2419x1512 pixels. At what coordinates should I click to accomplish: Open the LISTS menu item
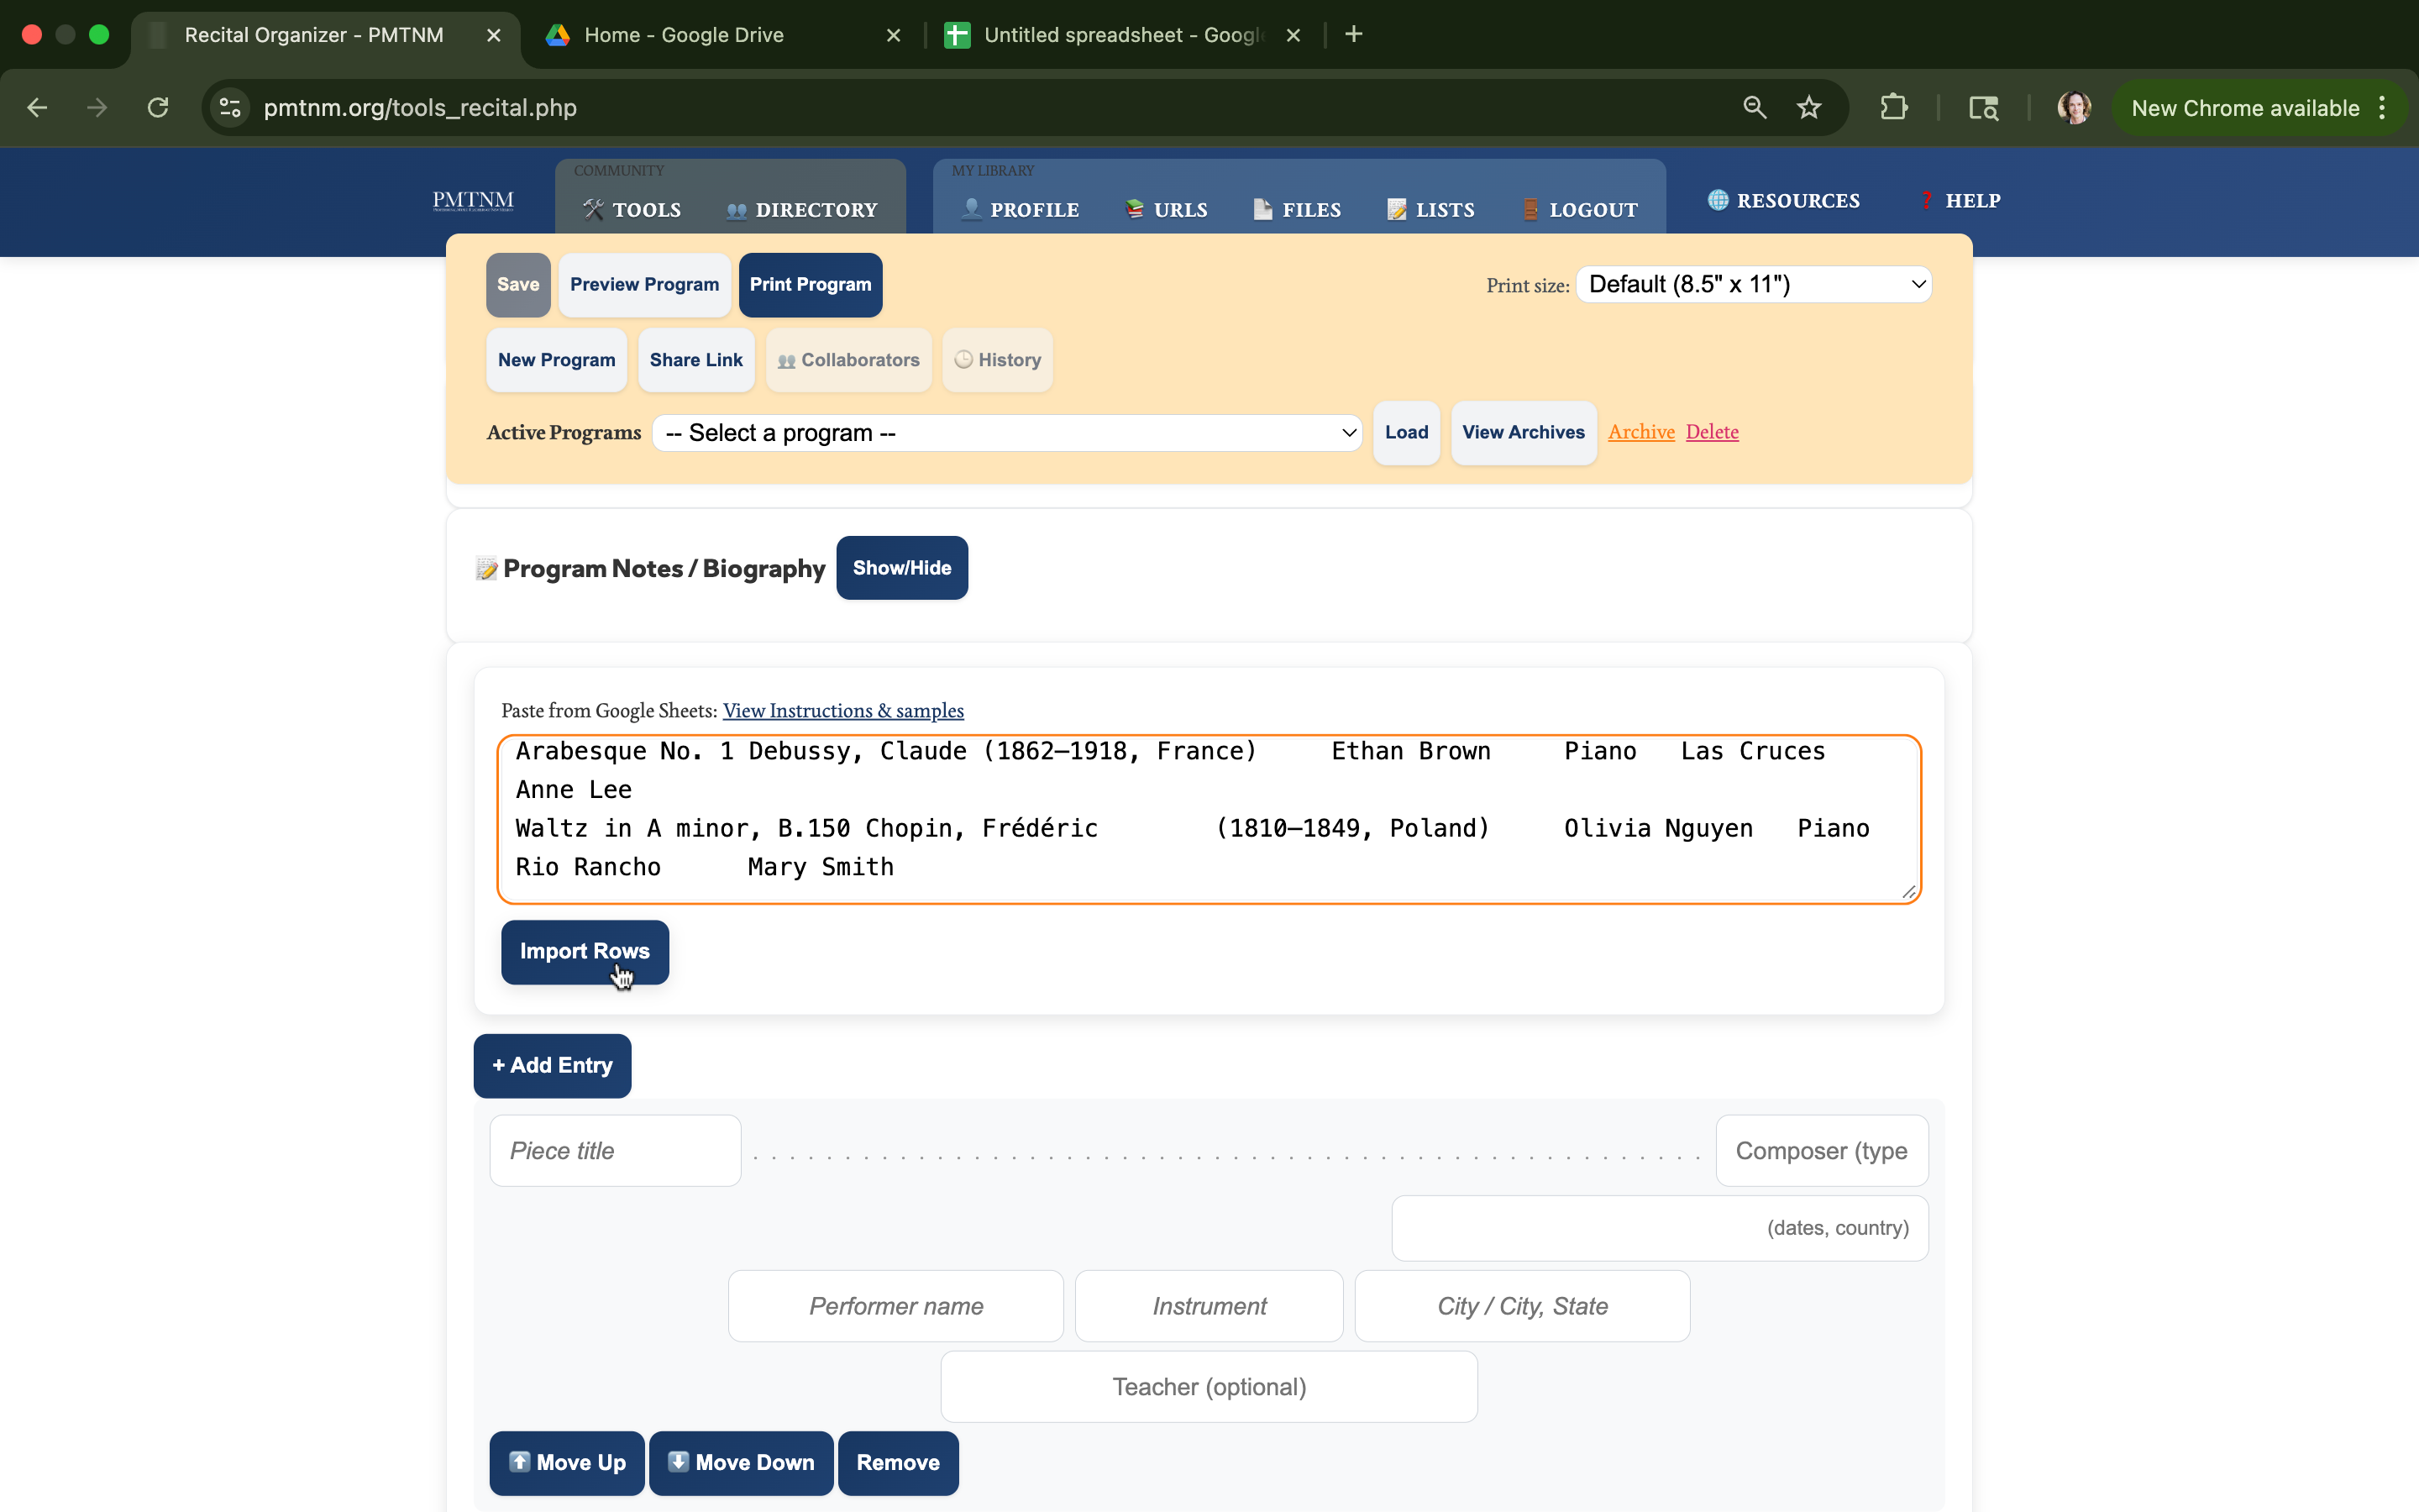click(1430, 210)
